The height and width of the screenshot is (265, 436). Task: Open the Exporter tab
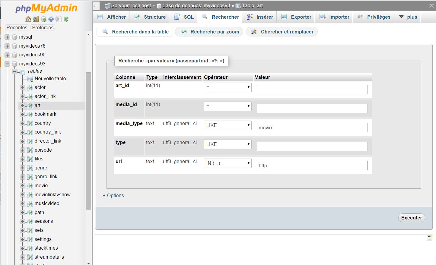pos(296,17)
